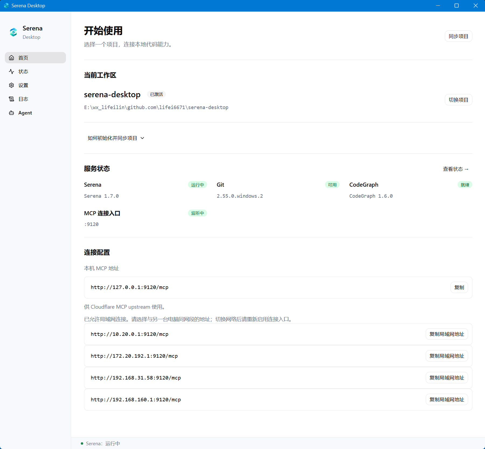Click the 运行中 badge for Serena service
Screen dimensions: 485x449
pos(197,185)
